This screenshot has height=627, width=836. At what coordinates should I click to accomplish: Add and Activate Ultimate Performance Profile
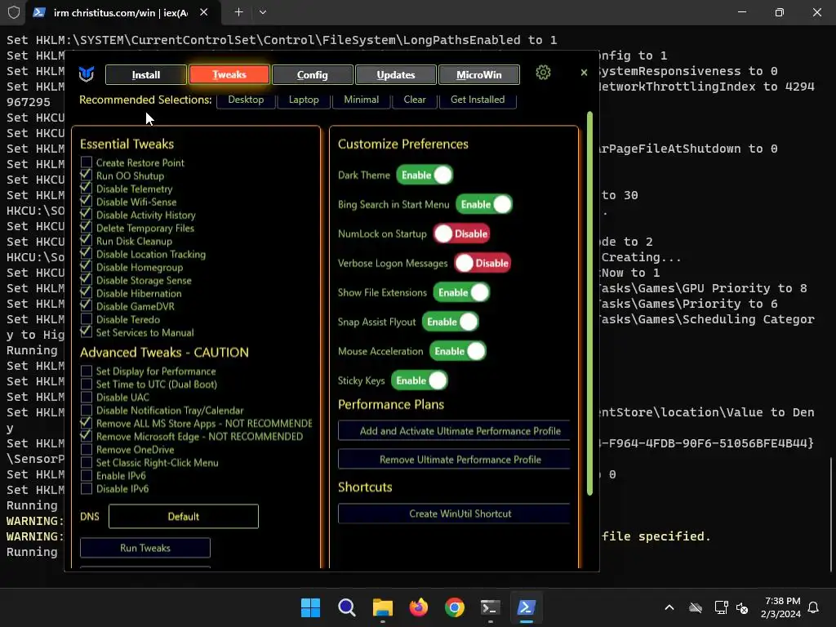point(454,431)
